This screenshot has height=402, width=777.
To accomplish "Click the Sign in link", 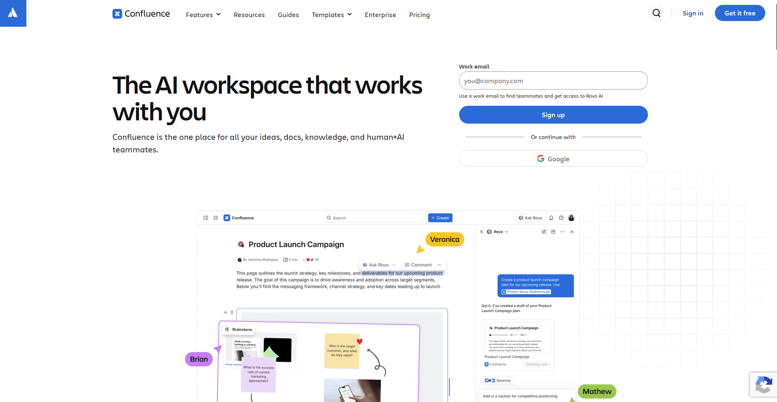I will tap(693, 13).
